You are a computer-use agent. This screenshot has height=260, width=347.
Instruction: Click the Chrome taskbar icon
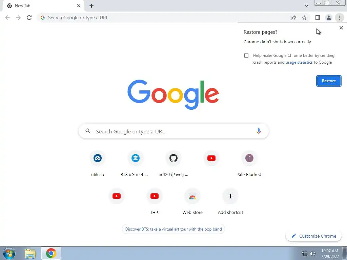51,253
